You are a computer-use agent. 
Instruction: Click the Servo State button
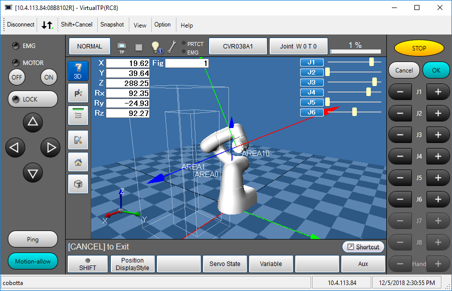(x=225, y=264)
